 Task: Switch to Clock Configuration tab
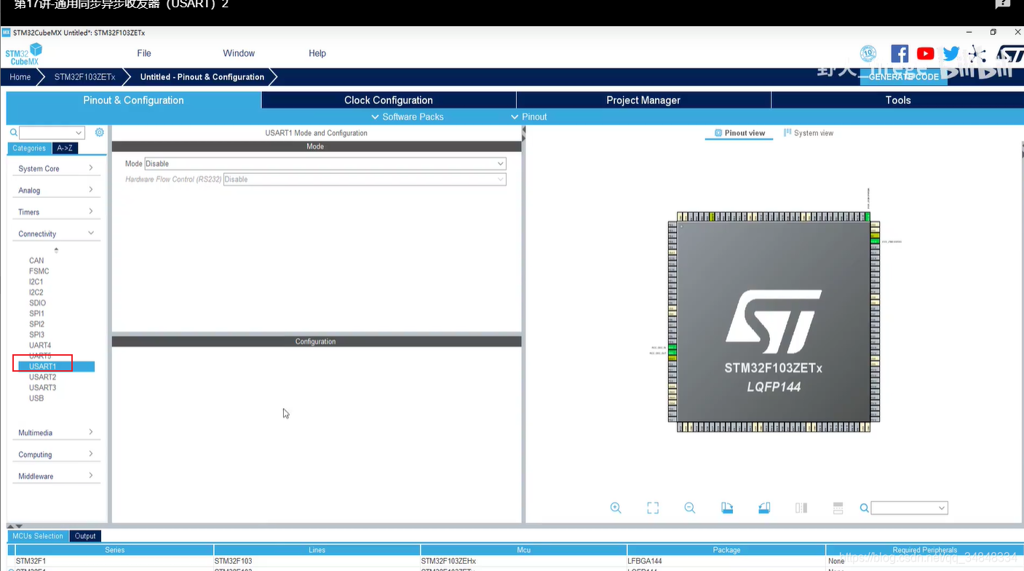(x=389, y=100)
